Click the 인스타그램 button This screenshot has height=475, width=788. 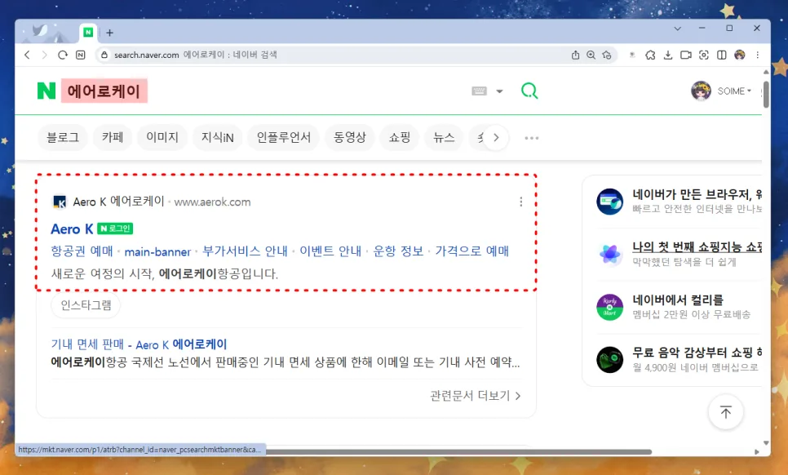[86, 305]
